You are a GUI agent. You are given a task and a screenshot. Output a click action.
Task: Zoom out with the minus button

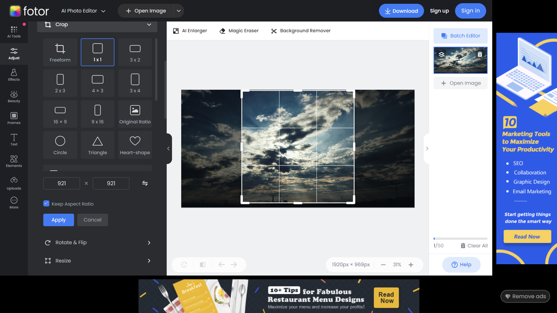point(383,265)
